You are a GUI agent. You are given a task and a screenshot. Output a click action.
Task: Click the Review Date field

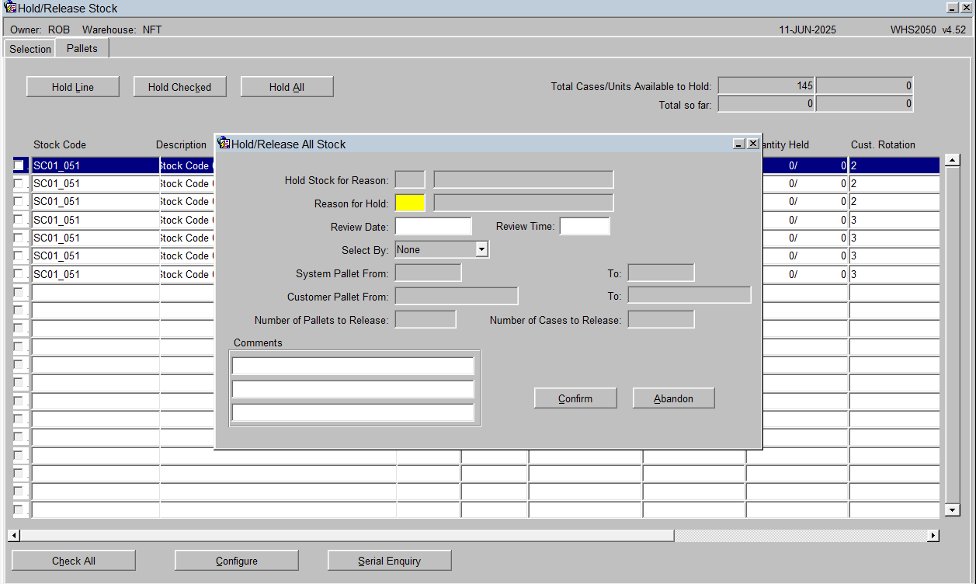coord(433,226)
